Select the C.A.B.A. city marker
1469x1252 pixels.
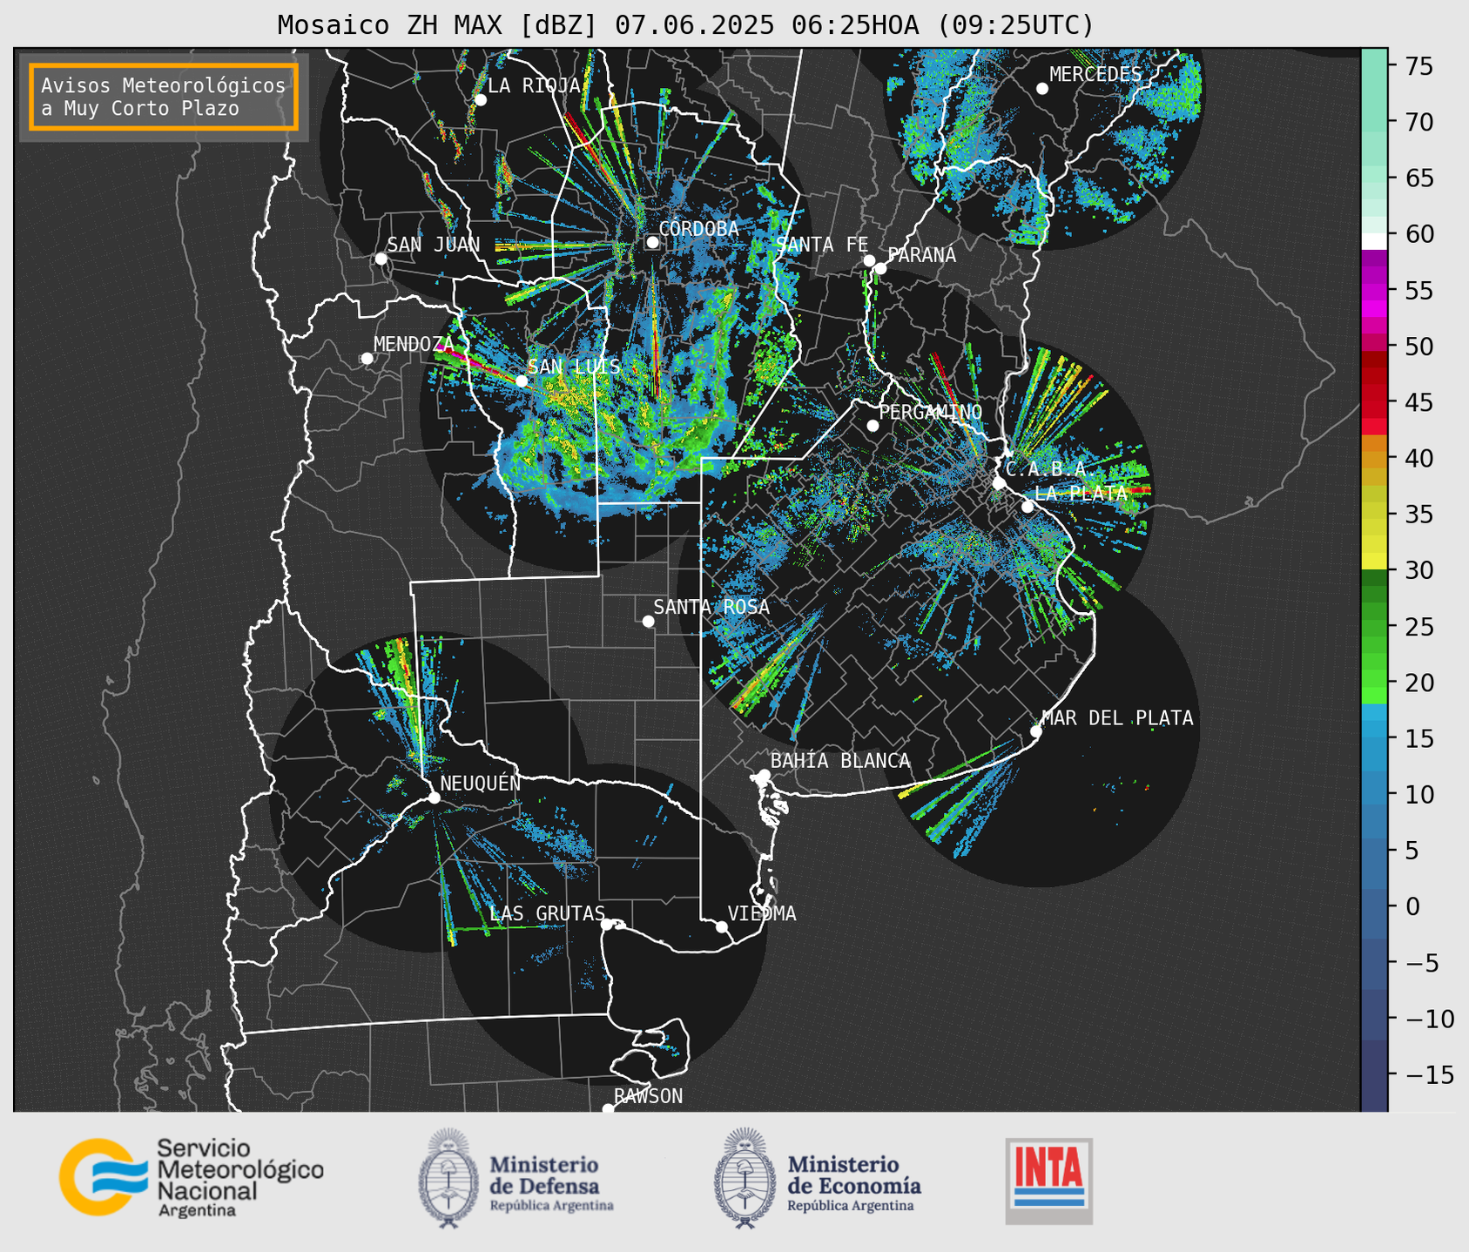[999, 483]
